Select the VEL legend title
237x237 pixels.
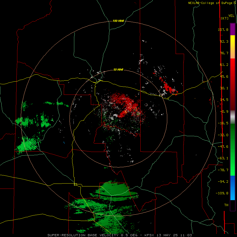click(x=231, y=16)
